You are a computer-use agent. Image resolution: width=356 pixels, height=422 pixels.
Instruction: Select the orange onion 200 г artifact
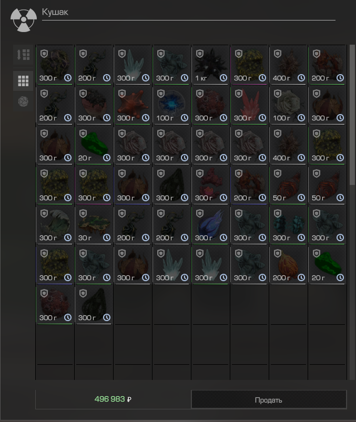click(288, 264)
